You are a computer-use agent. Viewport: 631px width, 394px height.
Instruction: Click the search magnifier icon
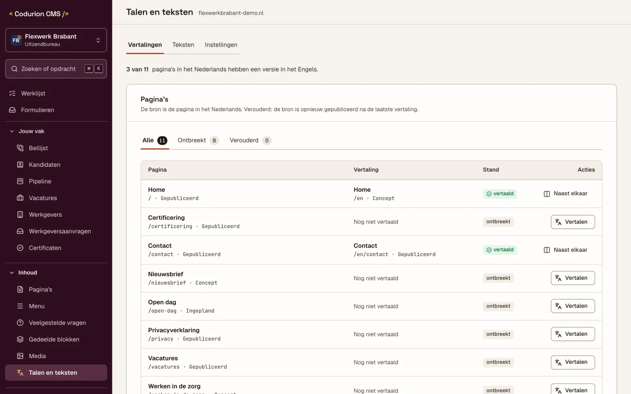[x=15, y=69]
